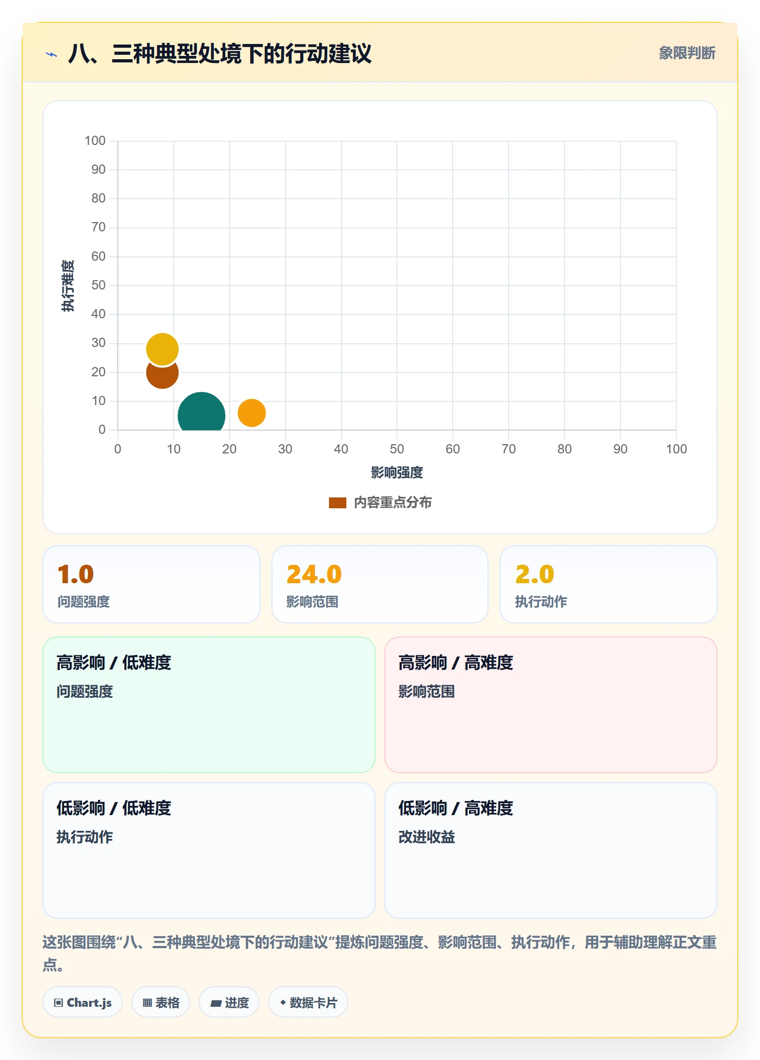
Task: Click the 表格 tag
Action: (x=161, y=1002)
